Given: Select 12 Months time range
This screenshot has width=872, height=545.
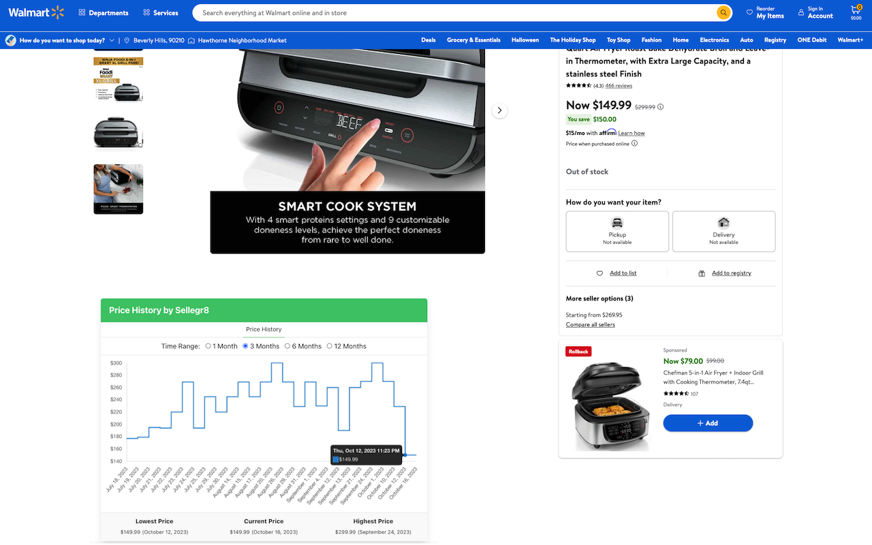Looking at the screenshot, I should pyautogui.click(x=330, y=346).
